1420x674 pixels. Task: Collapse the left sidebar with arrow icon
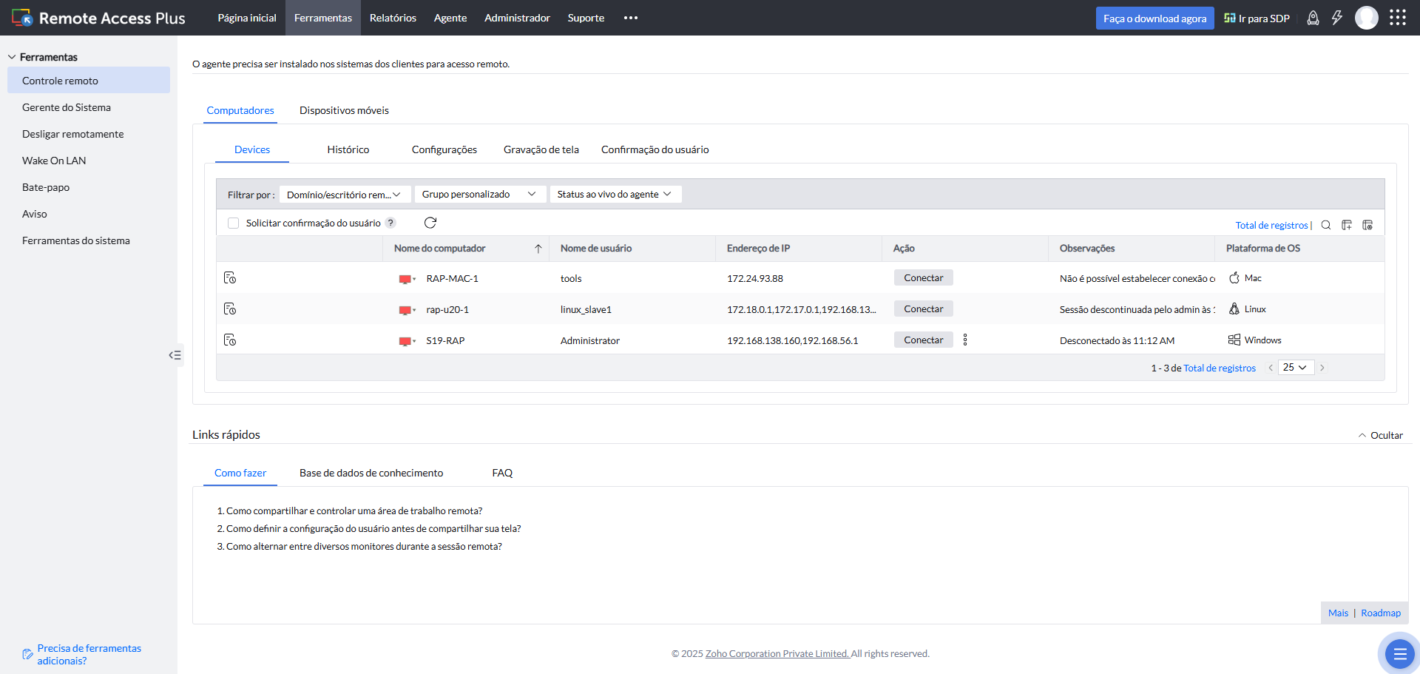tap(175, 355)
